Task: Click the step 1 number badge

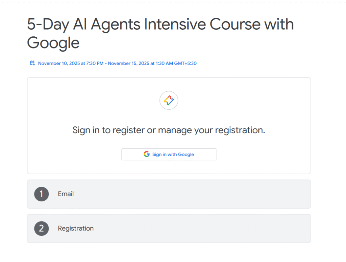Action: (42, 194)
